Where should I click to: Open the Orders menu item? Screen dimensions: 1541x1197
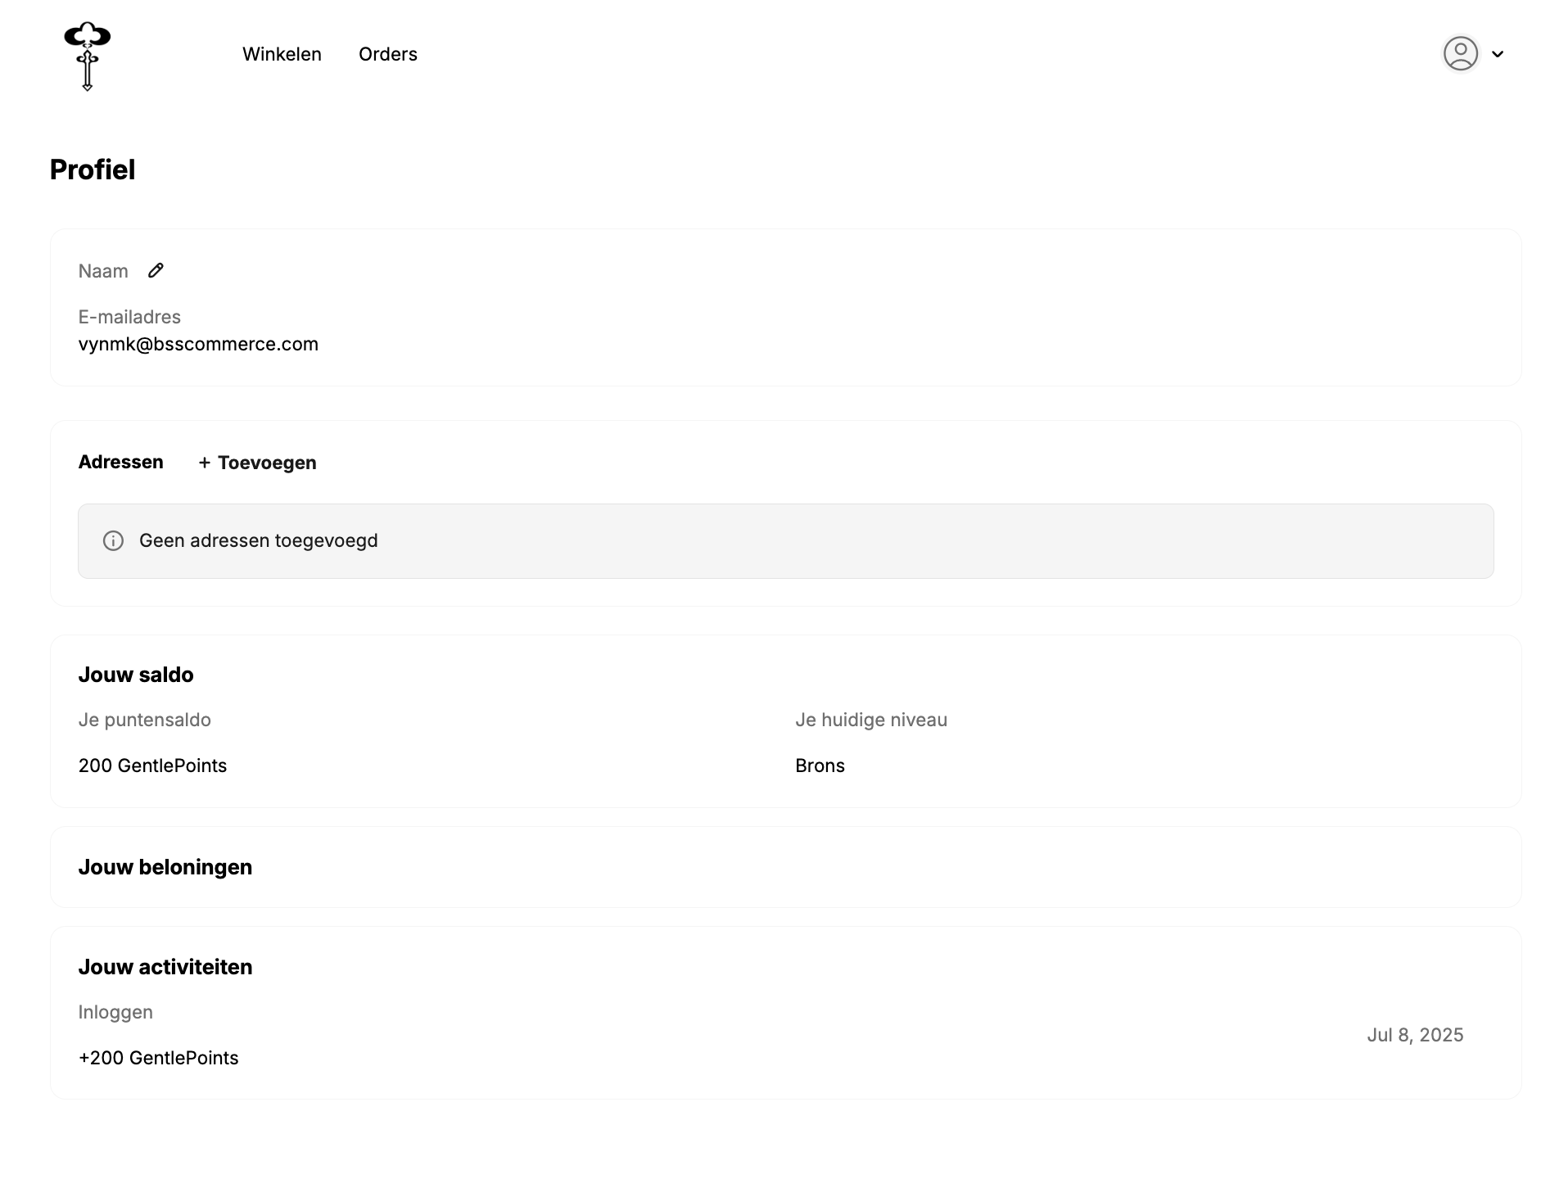point(388,54)
